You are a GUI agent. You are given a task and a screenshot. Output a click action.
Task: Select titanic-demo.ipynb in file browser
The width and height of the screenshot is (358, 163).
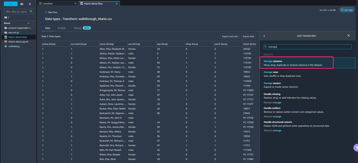tap(18, 42)
